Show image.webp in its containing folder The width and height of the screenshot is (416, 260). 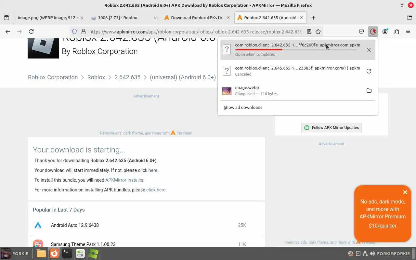[x=369, y=91]
